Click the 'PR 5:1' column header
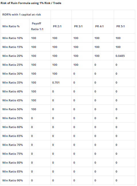 coord(125,26)
